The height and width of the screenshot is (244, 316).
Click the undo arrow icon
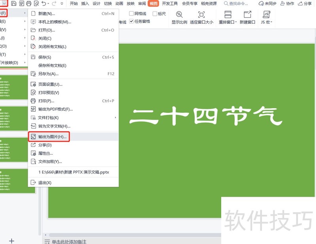tap(43, 4)
